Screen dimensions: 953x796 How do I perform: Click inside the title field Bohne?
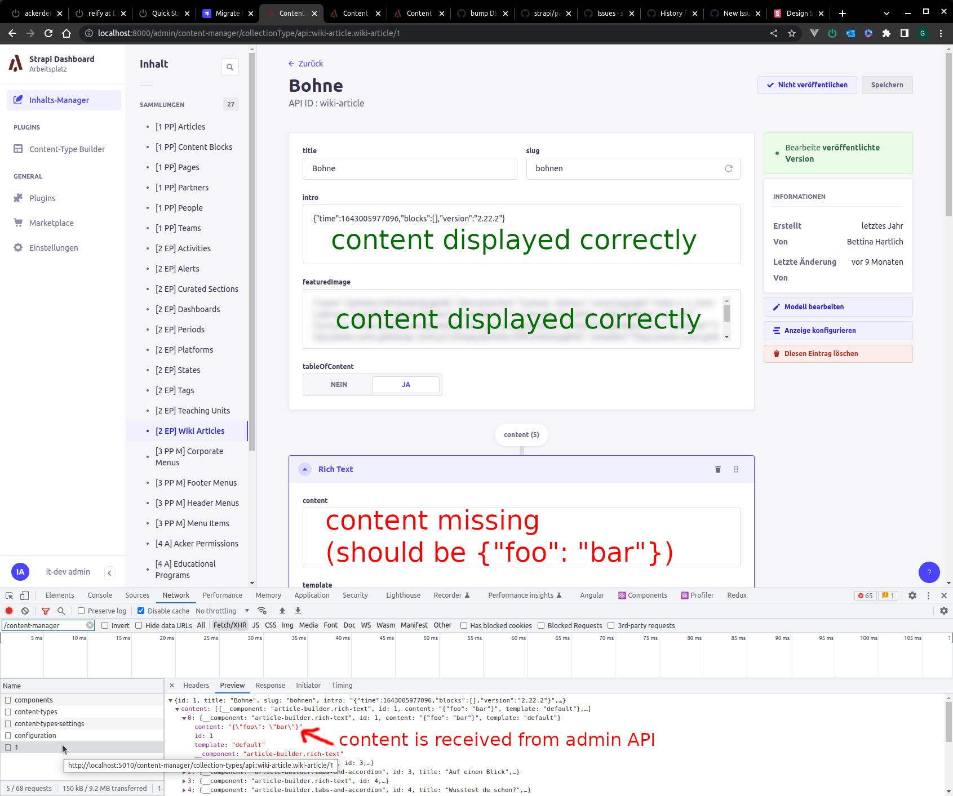(410, 168)
